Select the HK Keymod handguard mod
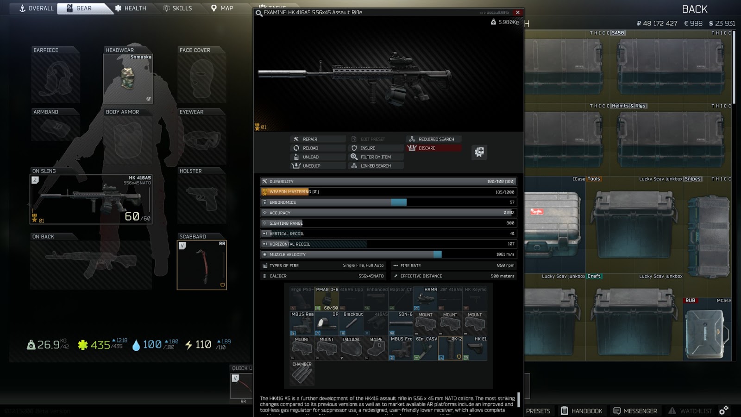741x417 pixels. pyautogui.click(x=475, y=298)
